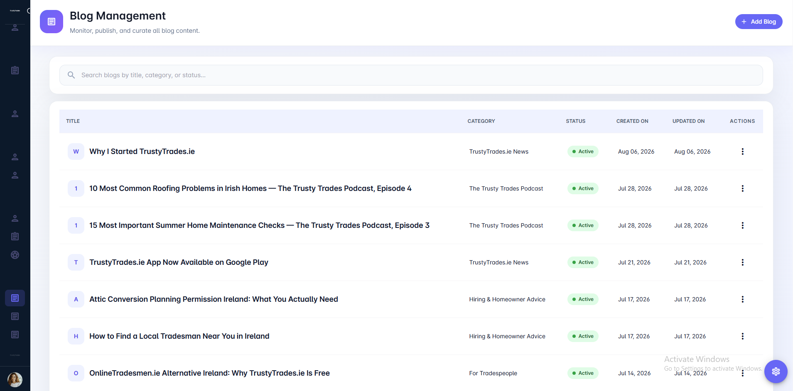
Task: Sort by the STATUS column header
Action: tap(576, 121)
